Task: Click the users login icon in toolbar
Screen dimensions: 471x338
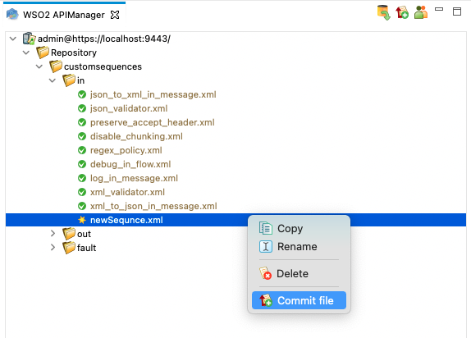Action: pyautogui.click(x=420, y=12)
